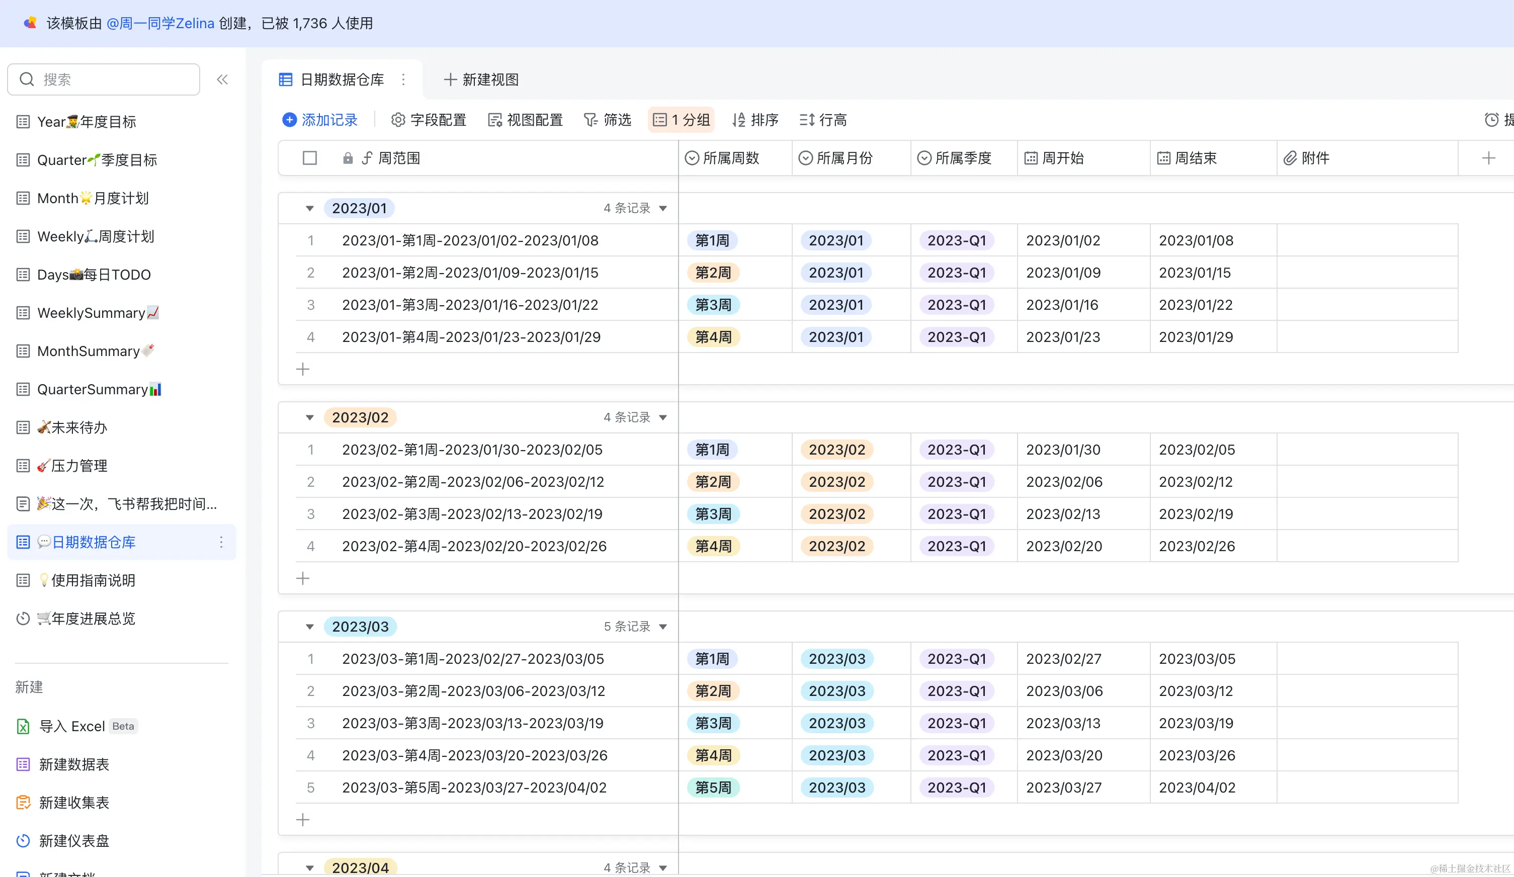The width and height of the screenshot is (1514, 877).
Task: Adjust row height icon
Action: coord(806,120)
